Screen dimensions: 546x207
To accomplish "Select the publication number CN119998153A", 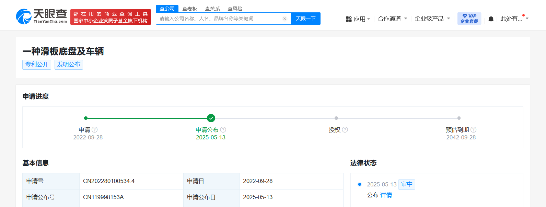I will [103, 197].
